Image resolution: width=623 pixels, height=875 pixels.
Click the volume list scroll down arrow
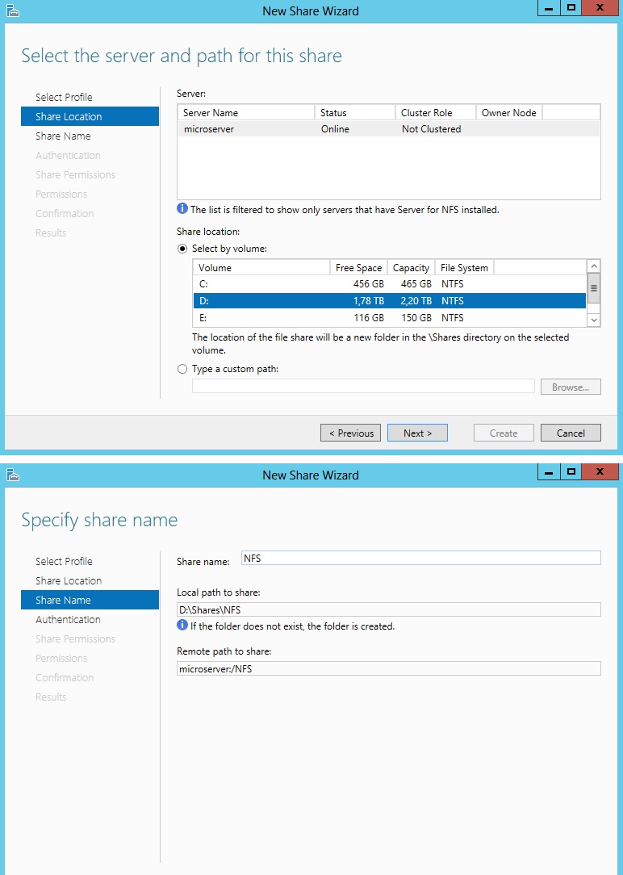(x=594, y=320)
